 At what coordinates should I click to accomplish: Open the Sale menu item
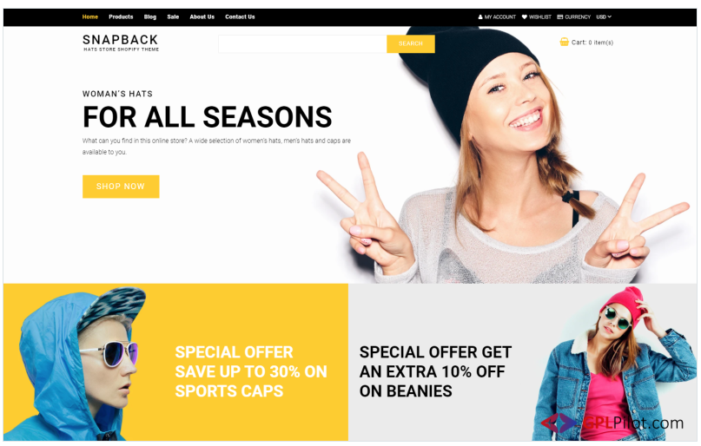pos(173,17)
